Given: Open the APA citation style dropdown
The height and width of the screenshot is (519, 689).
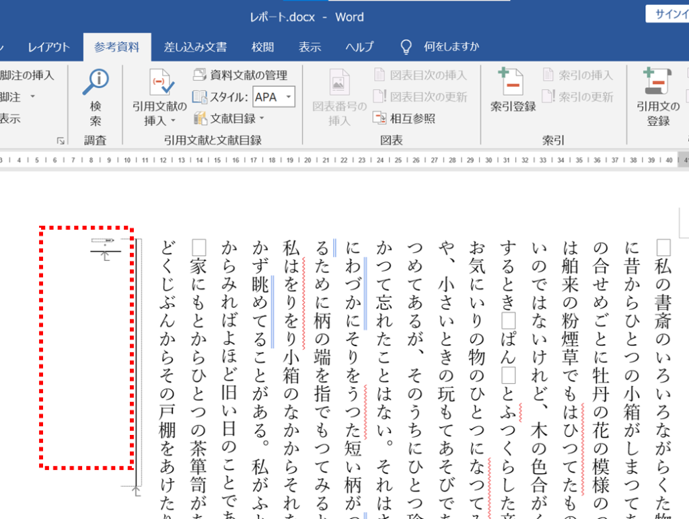Looking at the screenshot, I should (289, 97).
